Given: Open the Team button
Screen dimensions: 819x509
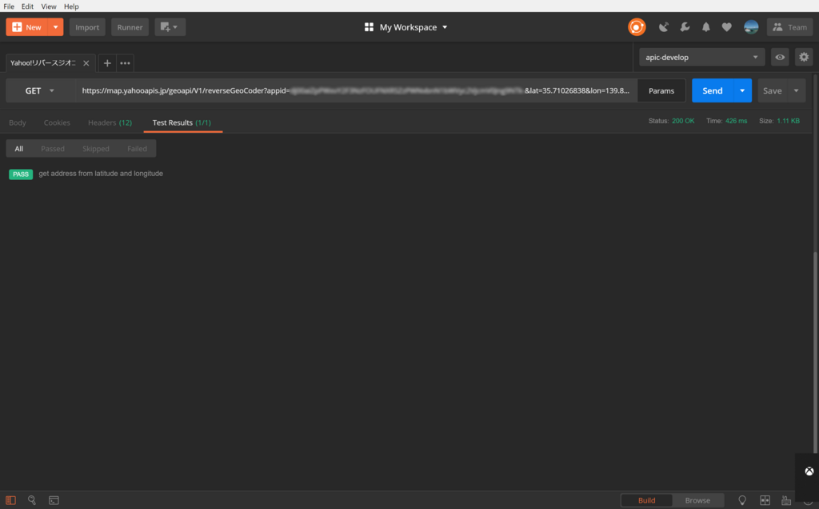Looking at the screenshot, I should pos(789,27).
